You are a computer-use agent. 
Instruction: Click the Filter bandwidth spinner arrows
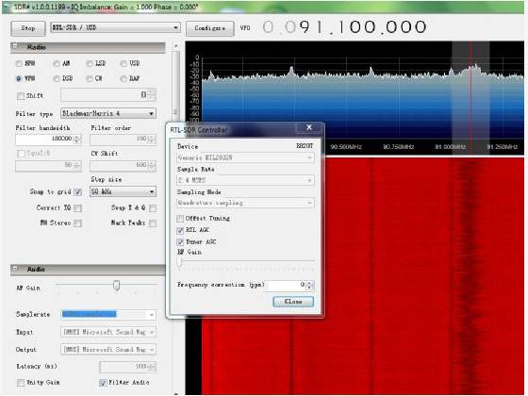point(77,139)
